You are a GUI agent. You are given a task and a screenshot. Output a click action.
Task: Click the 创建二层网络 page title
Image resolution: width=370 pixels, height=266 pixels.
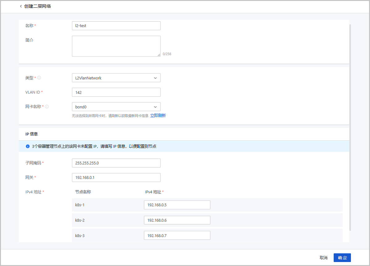(x=38, y=6)
